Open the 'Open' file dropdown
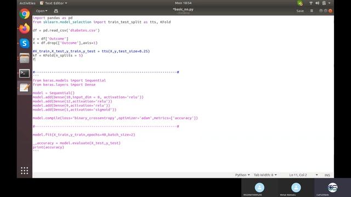 [42, 11]
